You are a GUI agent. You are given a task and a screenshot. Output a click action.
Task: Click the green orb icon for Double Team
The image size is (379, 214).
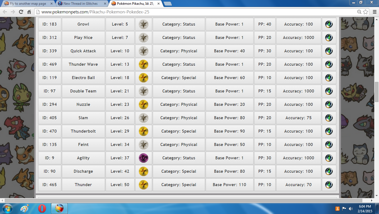point(329,91)
